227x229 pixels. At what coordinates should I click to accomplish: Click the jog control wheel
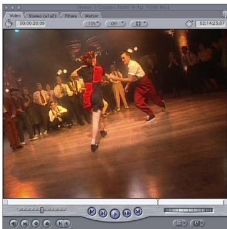tap(188, 210)
